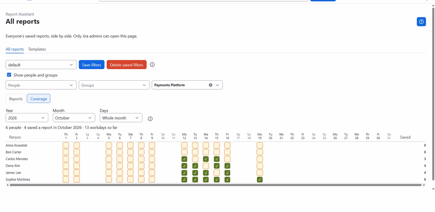Click the Sa 31 day column header
The image size is (435, 212).
pyautogui.click(x=389, y=136)
